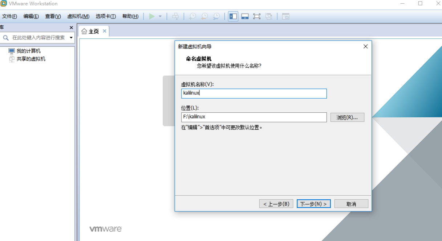The height and width of the screenshot is (241, 442).
Task: Click the Unity mode toolbar icon
Action: coord(269,16)
